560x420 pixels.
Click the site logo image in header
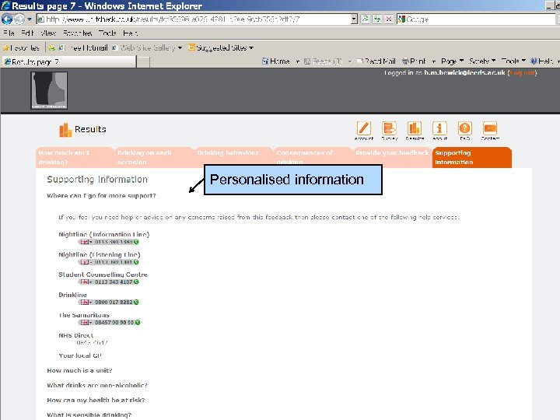[x=49, y=90]
